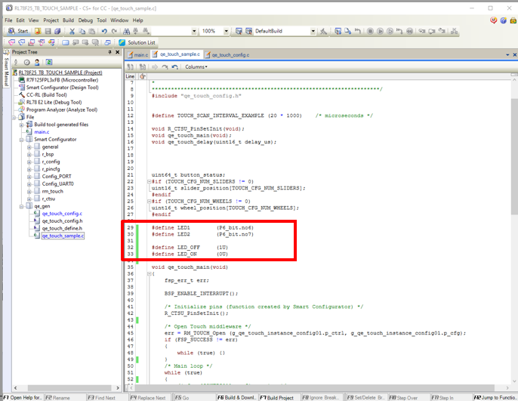The height and width of the screenshot is (401, 518).
Task: Open the Debug menu
Action: point(85,20)
